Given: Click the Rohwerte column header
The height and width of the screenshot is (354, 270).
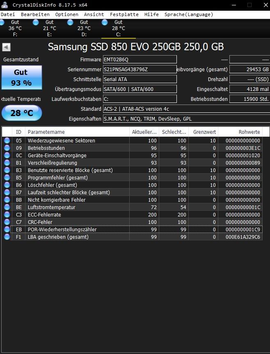Looking at the screenshot, I should pos(240,132).
